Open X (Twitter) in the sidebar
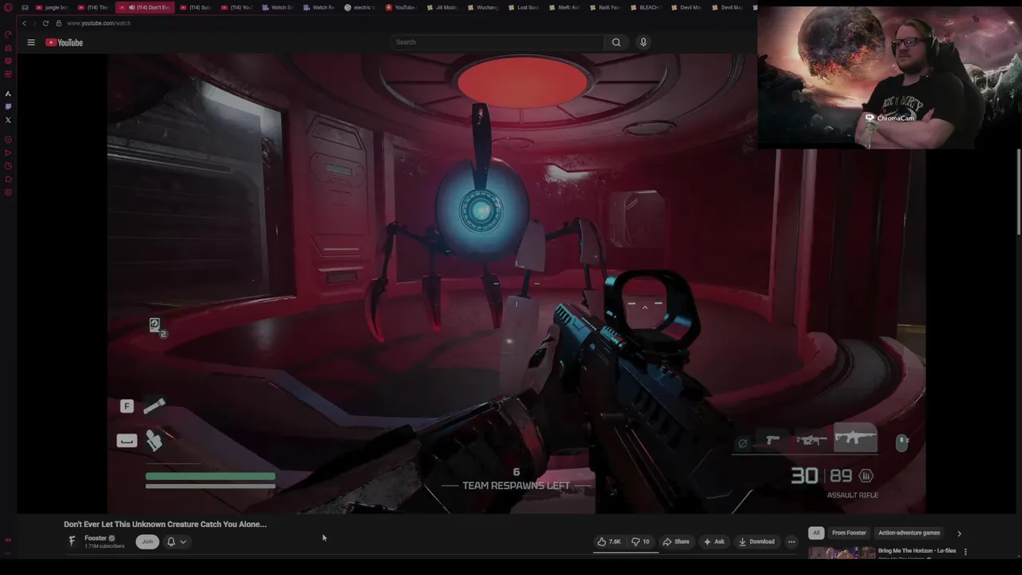1022x575 pixels. (x=8, y=120)
